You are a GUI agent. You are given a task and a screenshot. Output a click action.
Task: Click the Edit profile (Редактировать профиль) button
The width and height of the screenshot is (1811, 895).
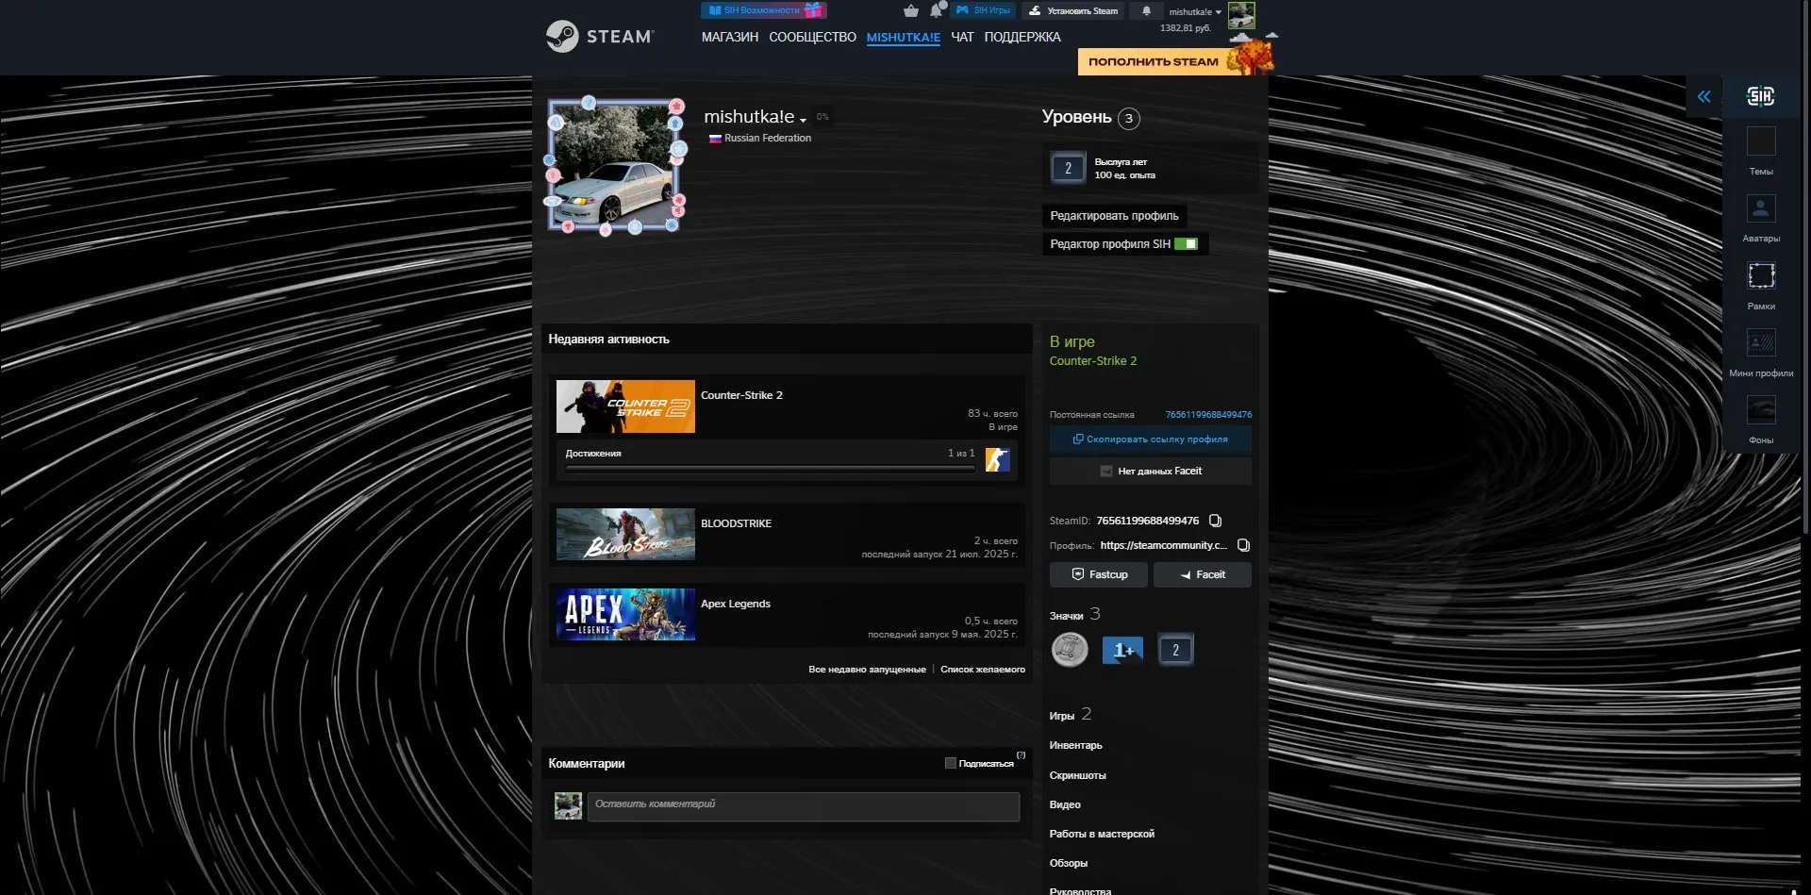point(1114,216)
